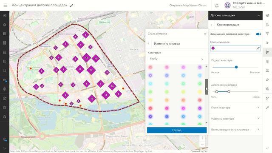This screenshot has width=272, height=153.
Task: Edit the map title with pencil icon
Action: click(x=71, y=6)
